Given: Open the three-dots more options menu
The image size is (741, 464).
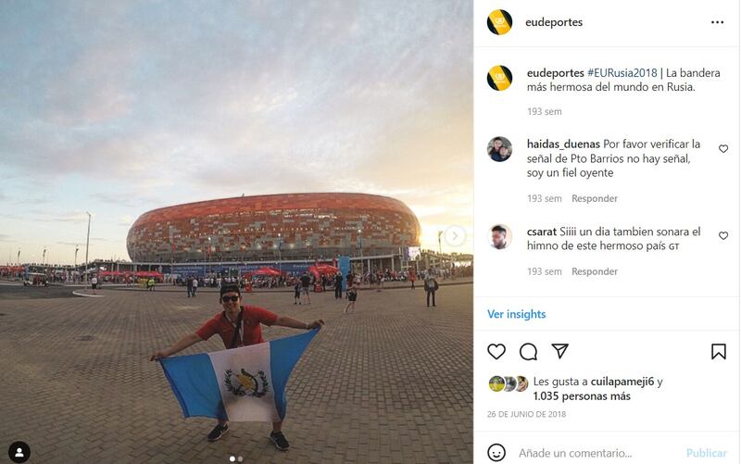Looking at the screenshot, I should click(x=717, y=22).
